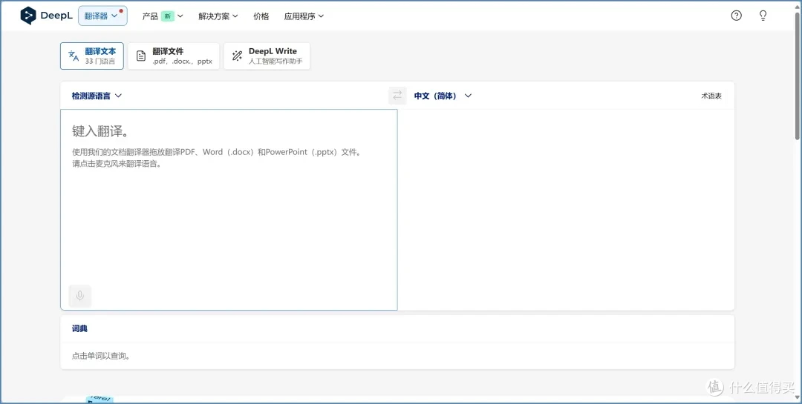Click the .pdf, .docx, .pptx subtitle
The height and width of the screenshot is (404, 802).
tap(182, 62)
